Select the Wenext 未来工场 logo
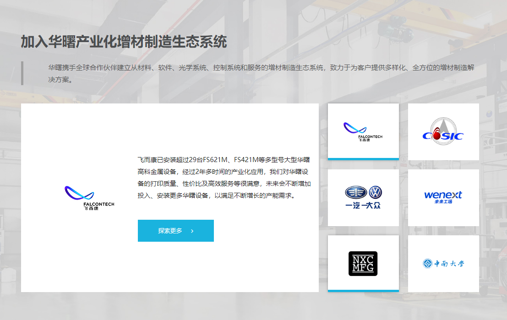This screenshot has height=320, width=507. [x=442, y=197]
